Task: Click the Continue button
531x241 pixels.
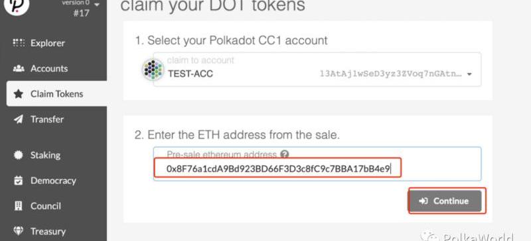Action: (445, 201)
